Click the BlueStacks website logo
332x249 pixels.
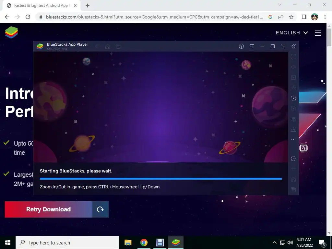tap(11, 32)
